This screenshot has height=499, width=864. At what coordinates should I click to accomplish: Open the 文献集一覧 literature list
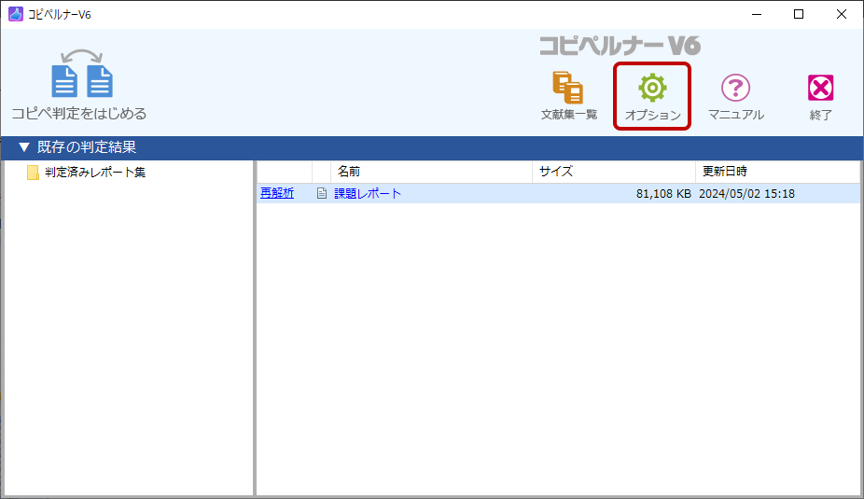pyautogui.click(x=568, y=87)
